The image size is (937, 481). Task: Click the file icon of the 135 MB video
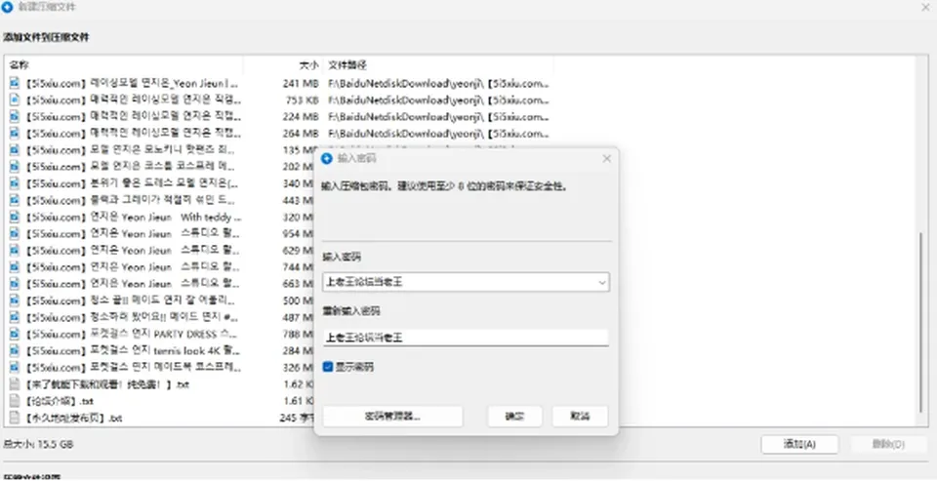pos(15,149)
